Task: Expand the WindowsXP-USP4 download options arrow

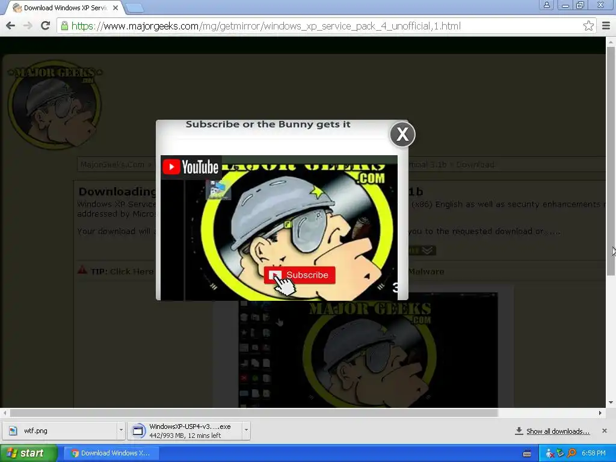Action: 246,431
